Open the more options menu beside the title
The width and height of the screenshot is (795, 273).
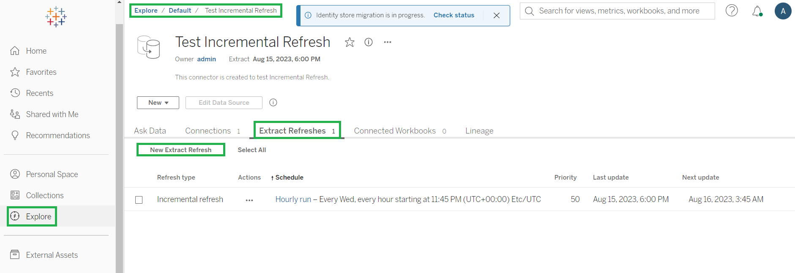[387, 42]
